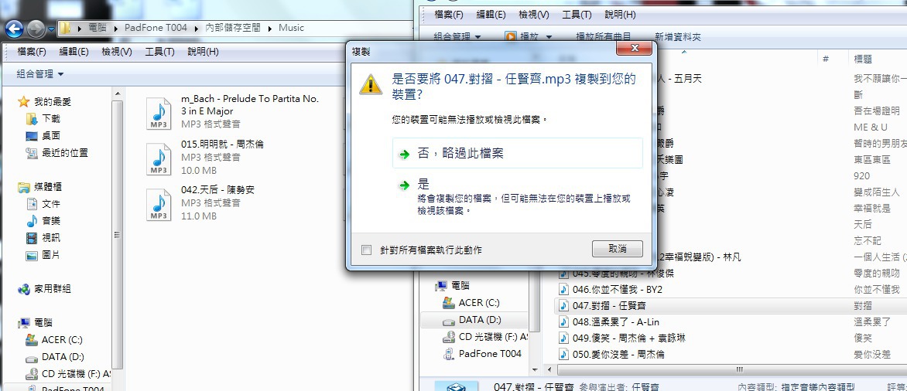Select the 音樂 library icon in sidebar
The width and height of the screenshot is (907, 391).
pyautogui.click(x=32, y=221)
